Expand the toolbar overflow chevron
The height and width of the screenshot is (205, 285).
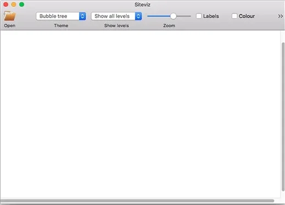click(280, 16)
